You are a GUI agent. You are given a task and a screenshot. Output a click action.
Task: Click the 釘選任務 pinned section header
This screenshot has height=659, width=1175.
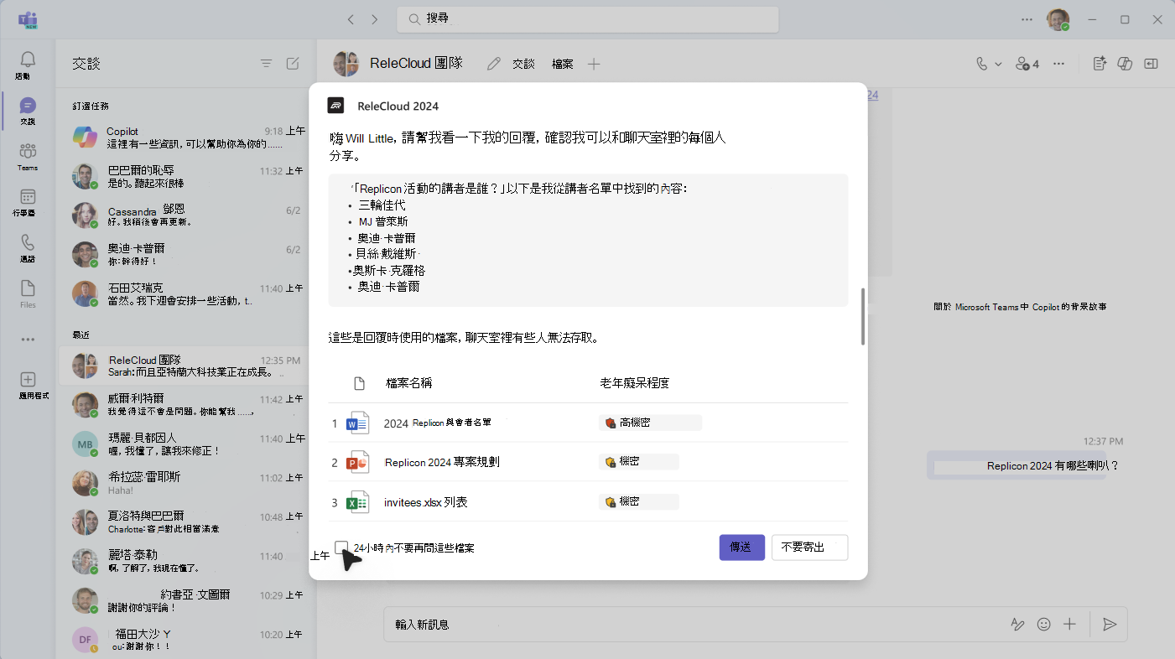coord(91,106)
